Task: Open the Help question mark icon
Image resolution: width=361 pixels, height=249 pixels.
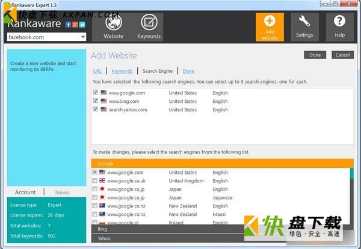Action: click(x=339, y=21)
